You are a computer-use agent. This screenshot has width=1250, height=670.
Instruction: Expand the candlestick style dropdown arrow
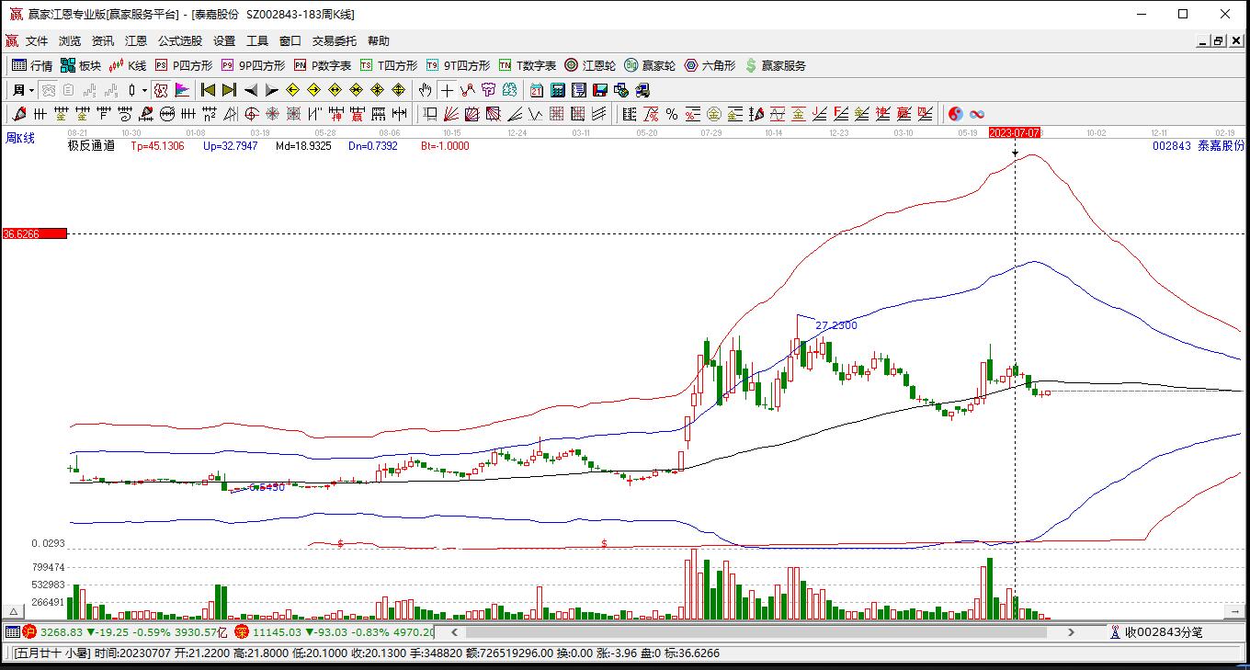pos(144,90)
